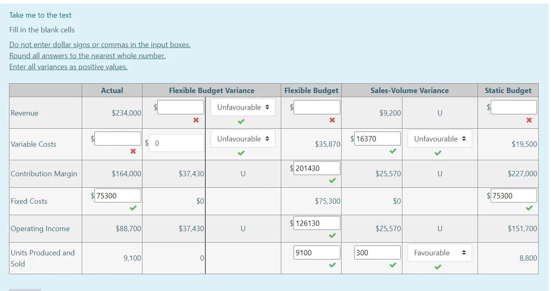
Task: Open the Revenue Unfavourable dropdown
Action: point(242,107)
